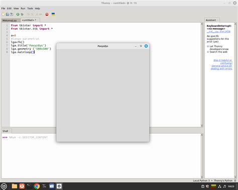The image size is (238, 190).
Task: Switch to Thonny taskbar icon
Action: 44,186
